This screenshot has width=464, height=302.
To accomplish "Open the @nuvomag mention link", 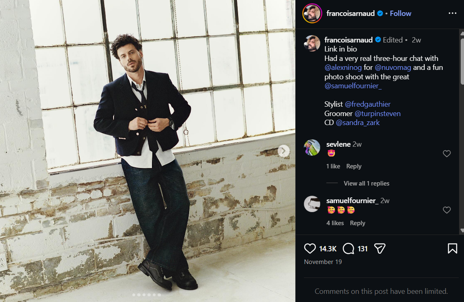I will tap(393, 67).
